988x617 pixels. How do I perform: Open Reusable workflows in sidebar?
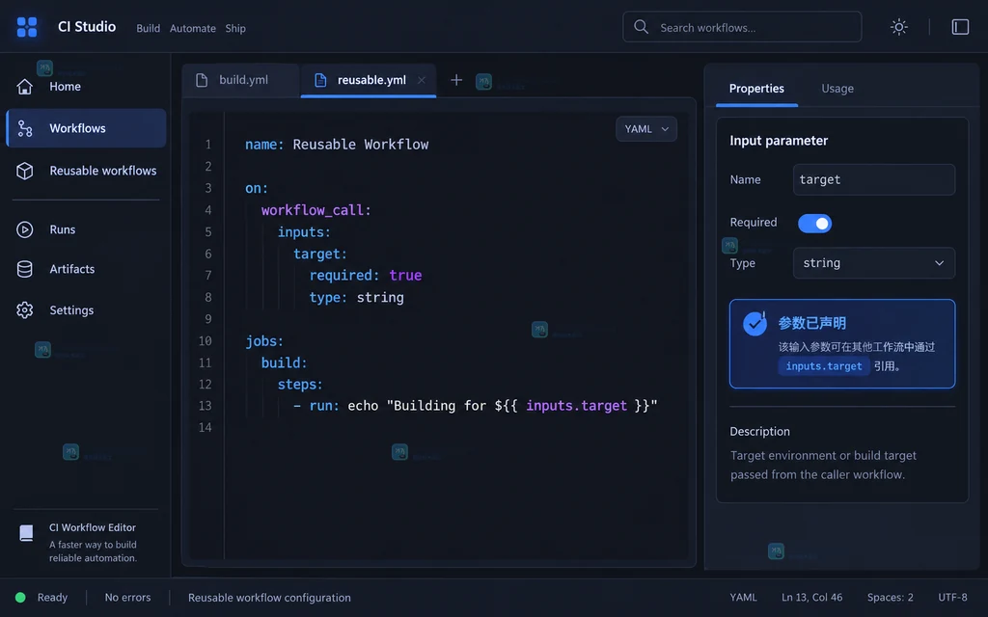coord(86,171)
